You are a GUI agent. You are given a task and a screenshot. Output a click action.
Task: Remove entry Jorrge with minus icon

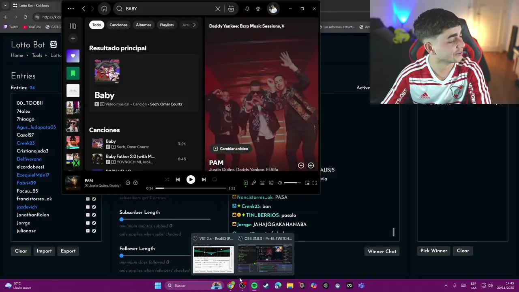(x=88, y=223)
